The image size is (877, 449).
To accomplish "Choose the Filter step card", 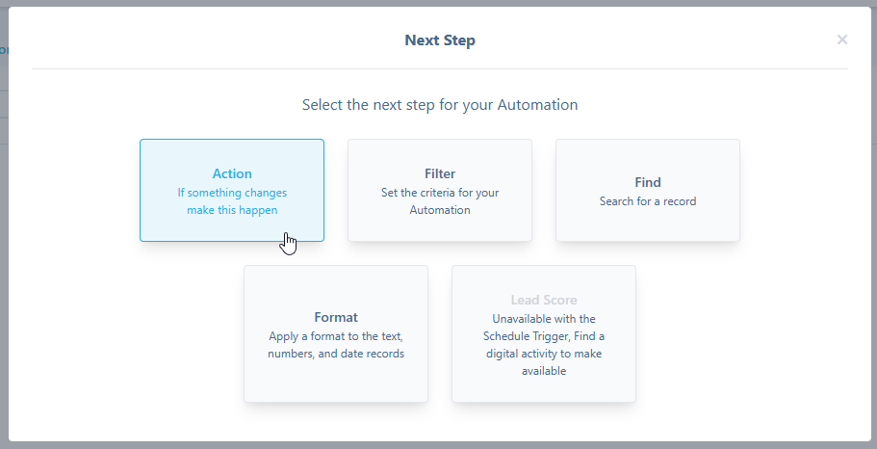I will tap(440, 191).
